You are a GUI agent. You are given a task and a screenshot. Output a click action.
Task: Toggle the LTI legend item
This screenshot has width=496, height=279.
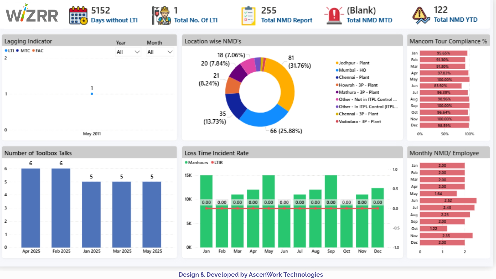pos(10,51)
